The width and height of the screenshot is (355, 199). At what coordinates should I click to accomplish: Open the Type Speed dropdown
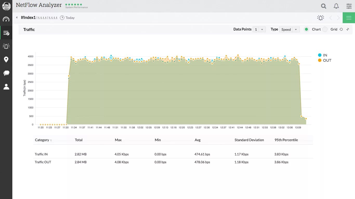290,30
